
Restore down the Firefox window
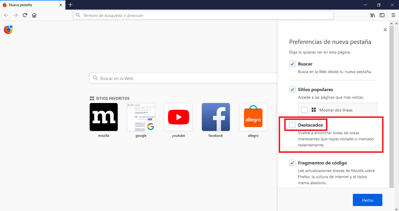tap(379, 5)
